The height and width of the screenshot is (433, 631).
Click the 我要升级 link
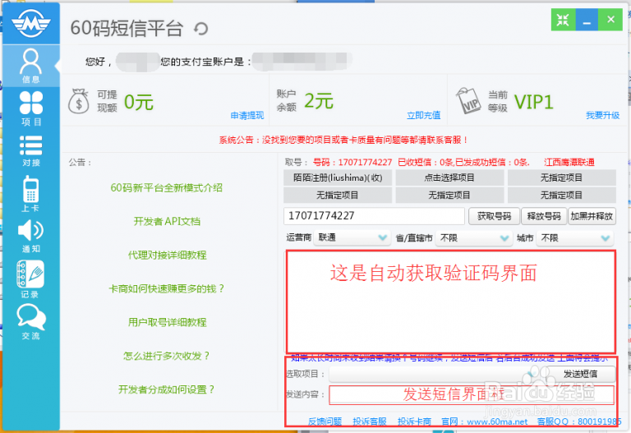pyautogui.click(x=602, y=116)
